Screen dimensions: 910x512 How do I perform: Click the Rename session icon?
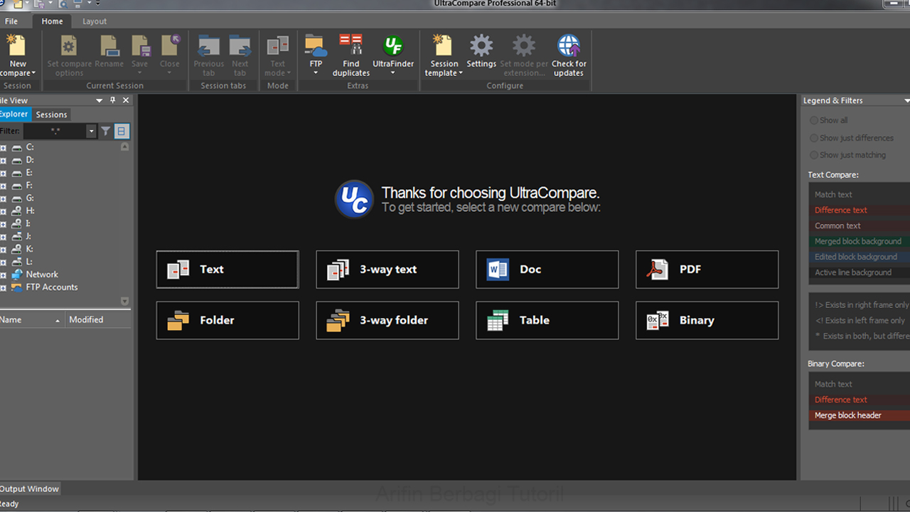(109, 47)
